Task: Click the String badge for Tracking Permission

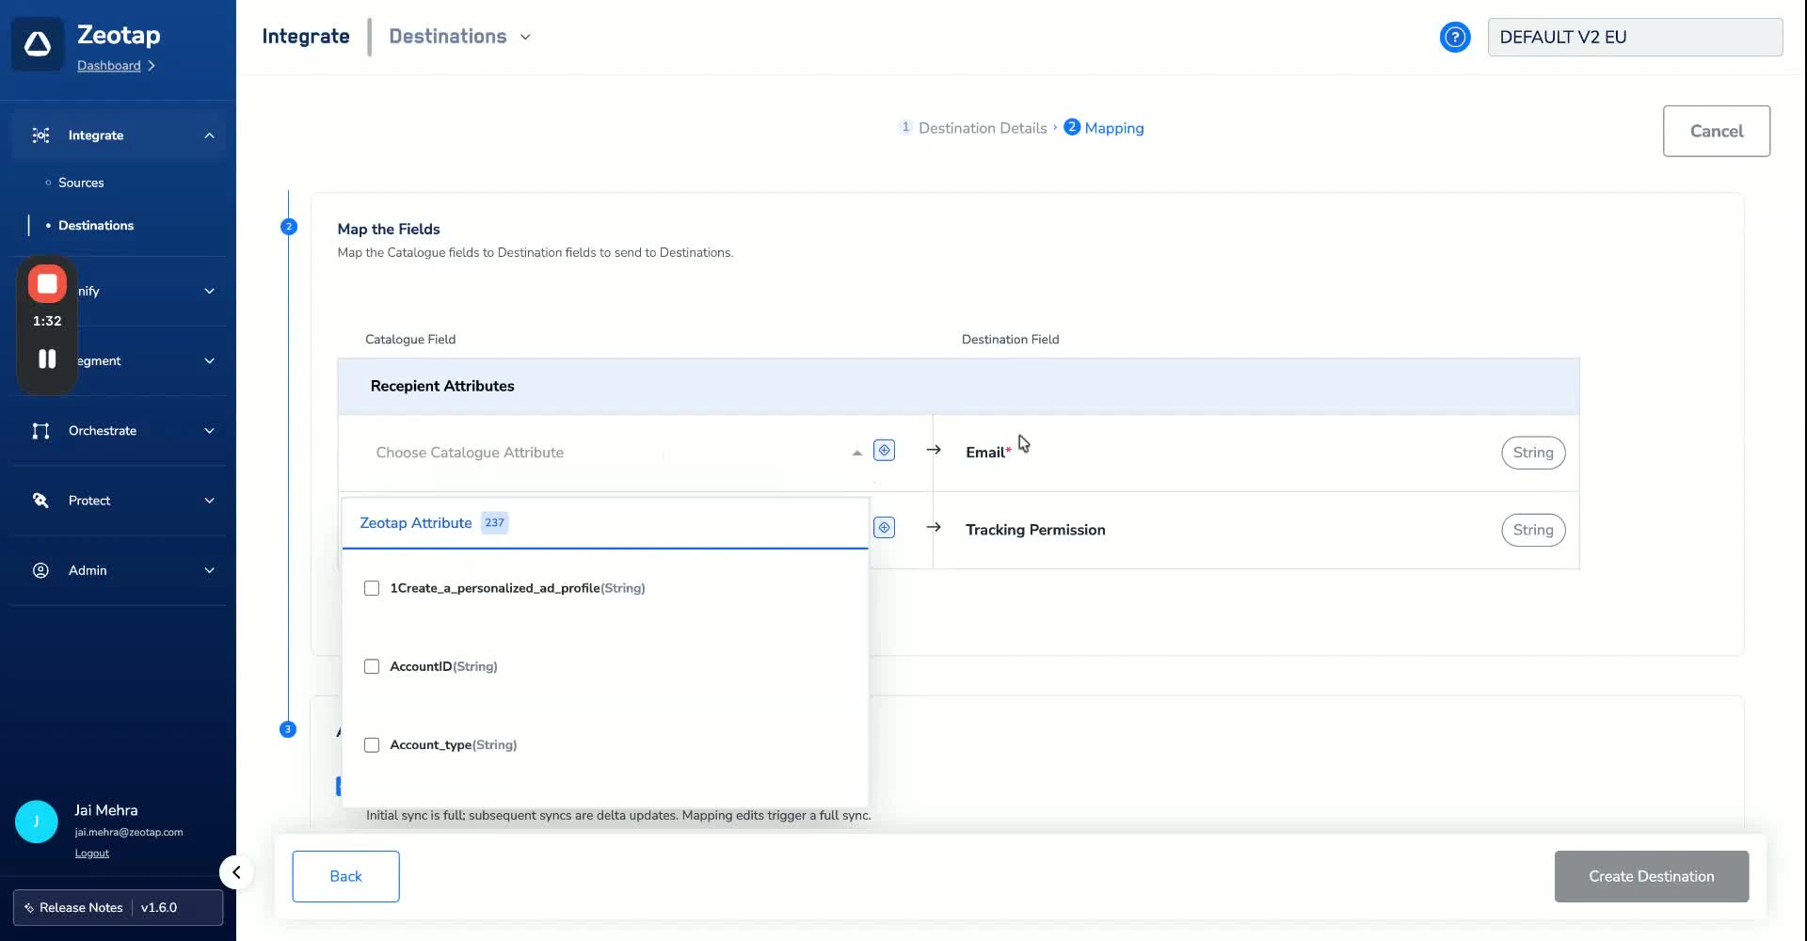Action: tap(1533, 530)
